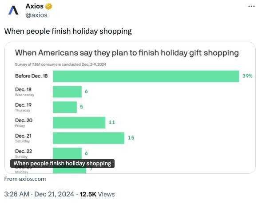
Task: Click the Dec. 20 Friday bar
Action: click(x=79, y=123)
